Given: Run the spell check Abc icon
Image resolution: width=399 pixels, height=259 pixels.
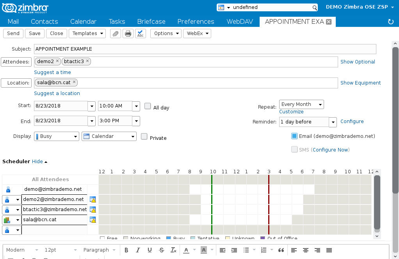Looking at the screenshot, I should pos(141,33).
